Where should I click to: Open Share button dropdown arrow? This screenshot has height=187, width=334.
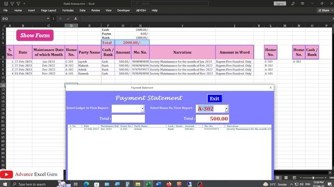click(x=332, y=10)
